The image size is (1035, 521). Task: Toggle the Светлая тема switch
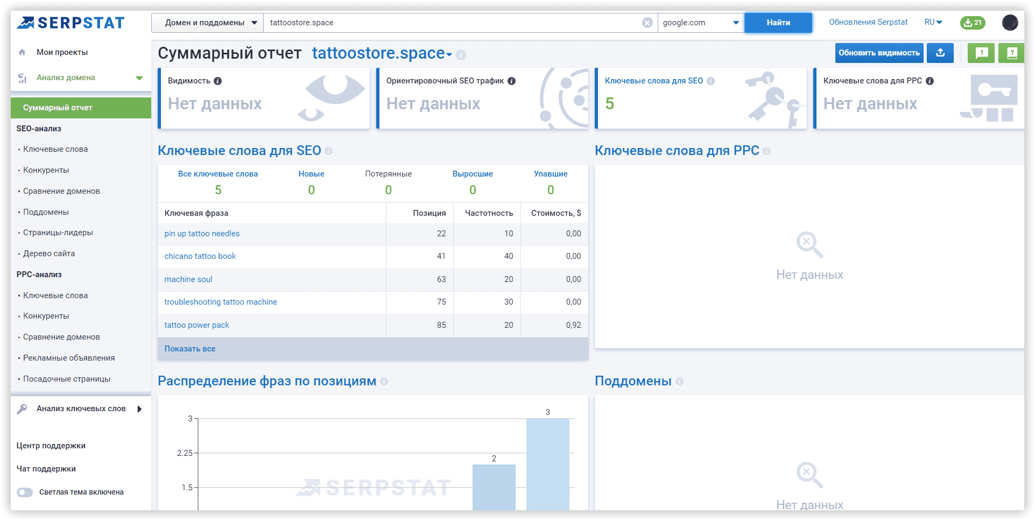tap(25, 492)
